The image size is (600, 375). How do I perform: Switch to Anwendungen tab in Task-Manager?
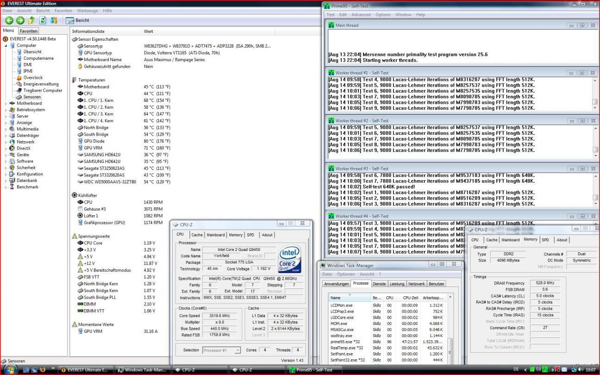pos(337,284)
